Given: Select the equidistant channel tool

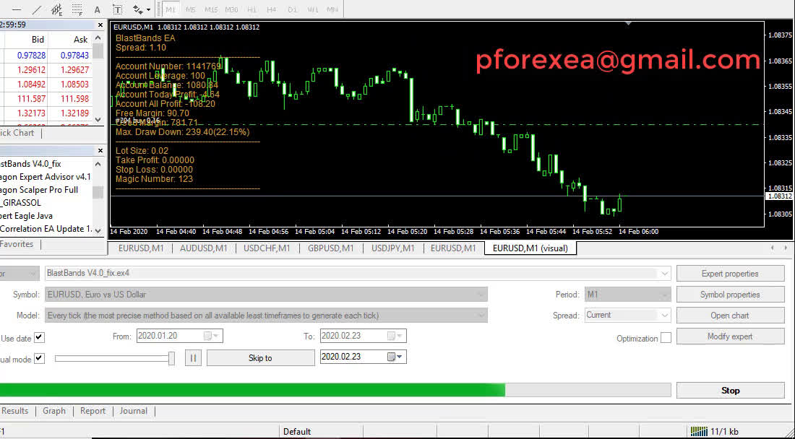Looking at the screenshot, I should pos(57,9).
